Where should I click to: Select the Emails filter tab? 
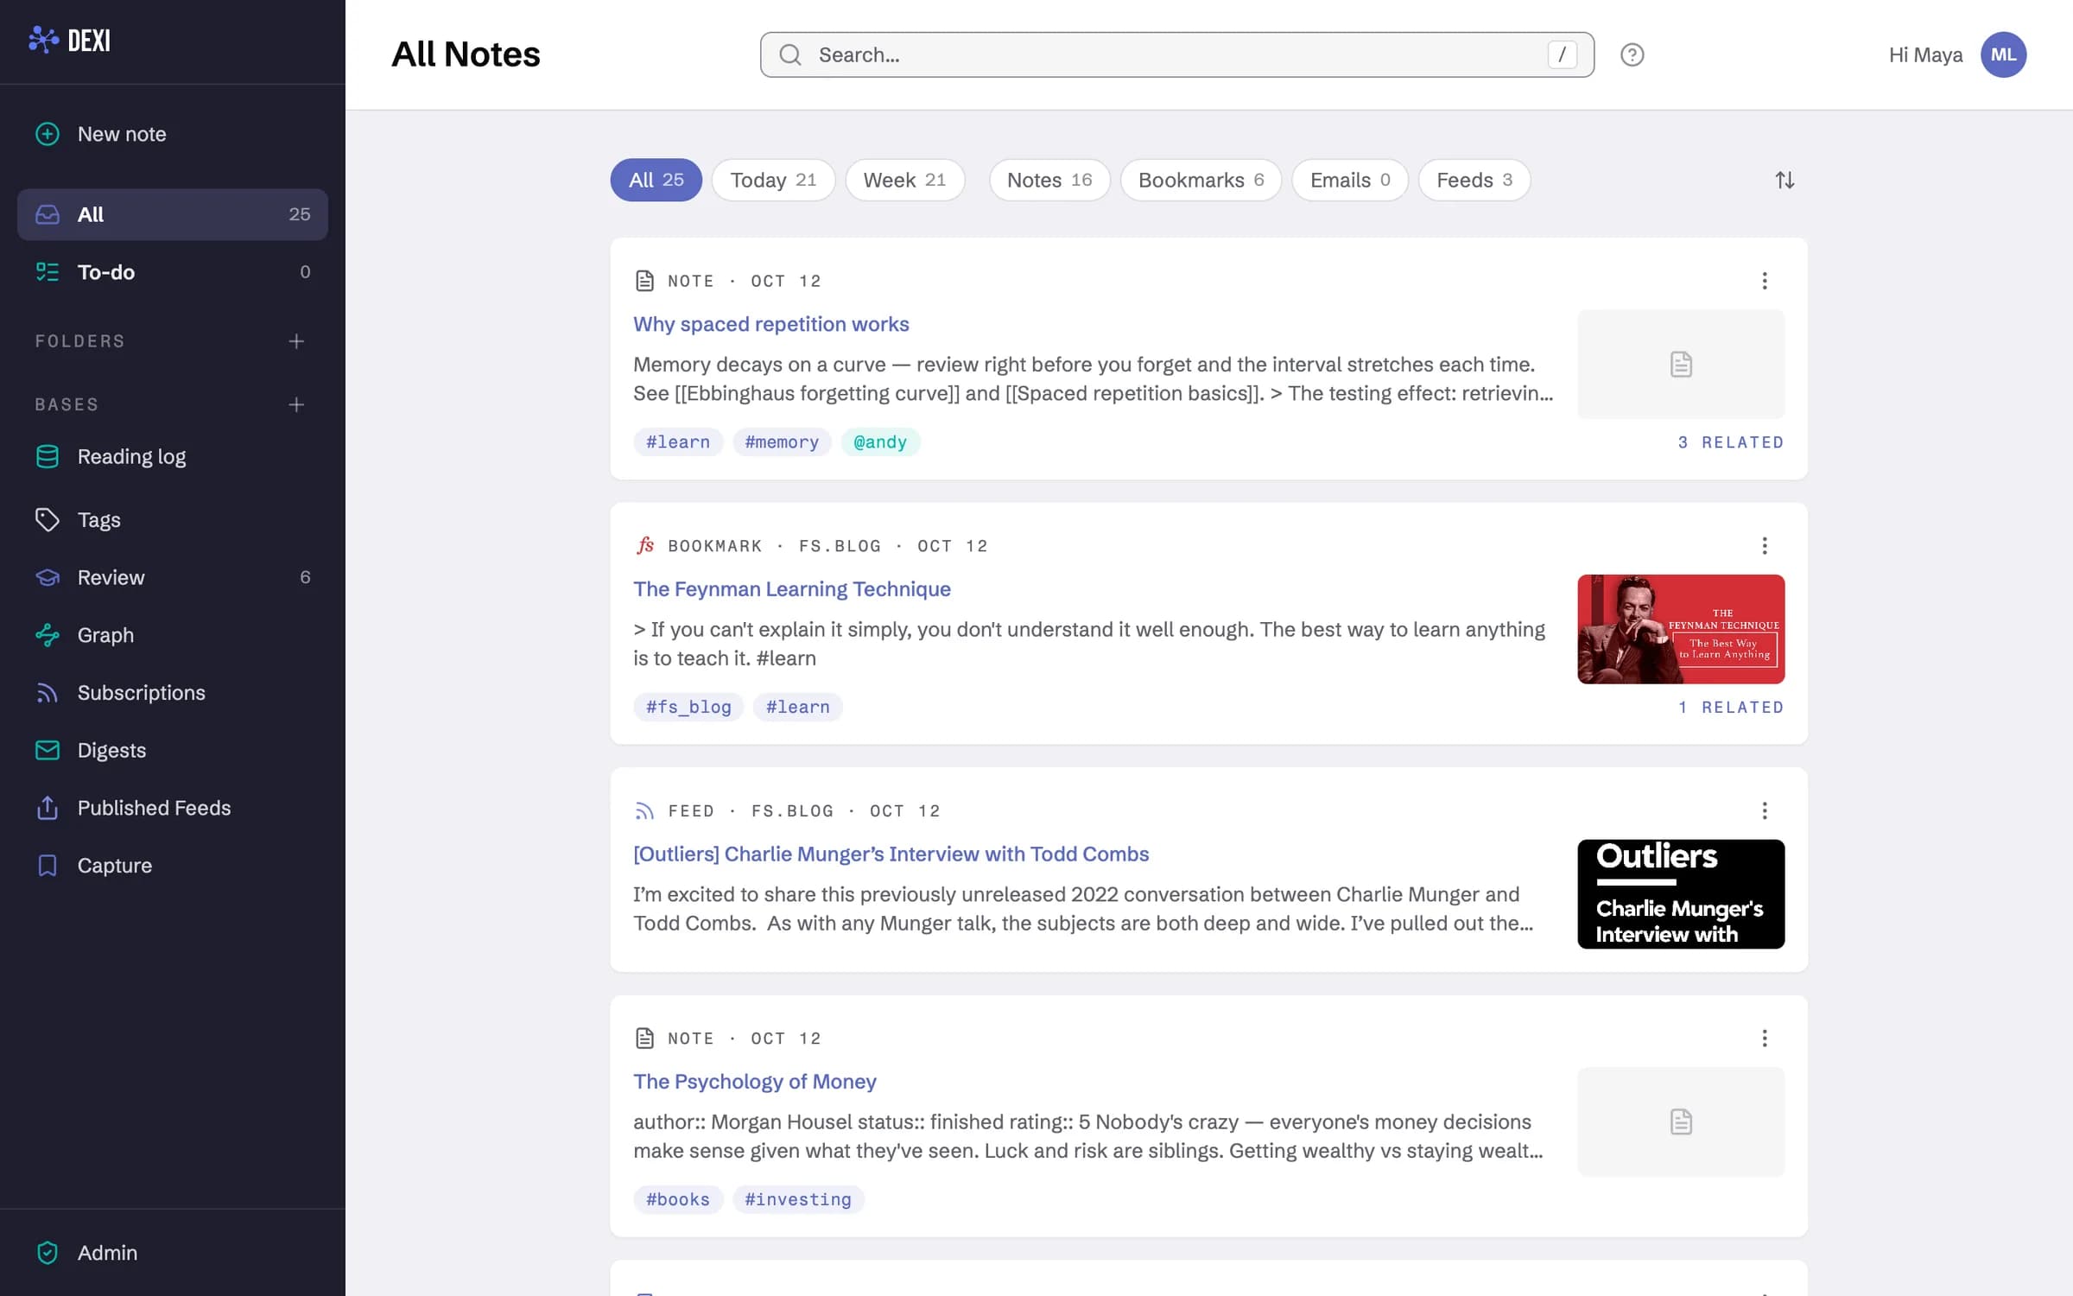point(1350,180)
